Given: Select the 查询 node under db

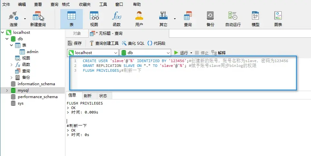Looking at the screenshot, I should pos(26,71).
